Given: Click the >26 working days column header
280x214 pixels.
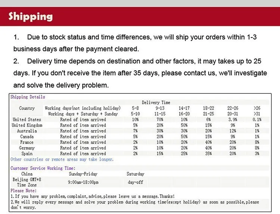Looking at the screenshot, I should pyautogui.click(x=257, y=108).
